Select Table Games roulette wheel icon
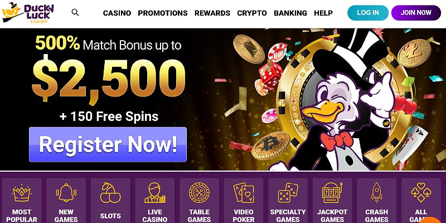Image resolution: width=446 pixels, height=223 pixels. pyautogui.click(x=199, y=192)
